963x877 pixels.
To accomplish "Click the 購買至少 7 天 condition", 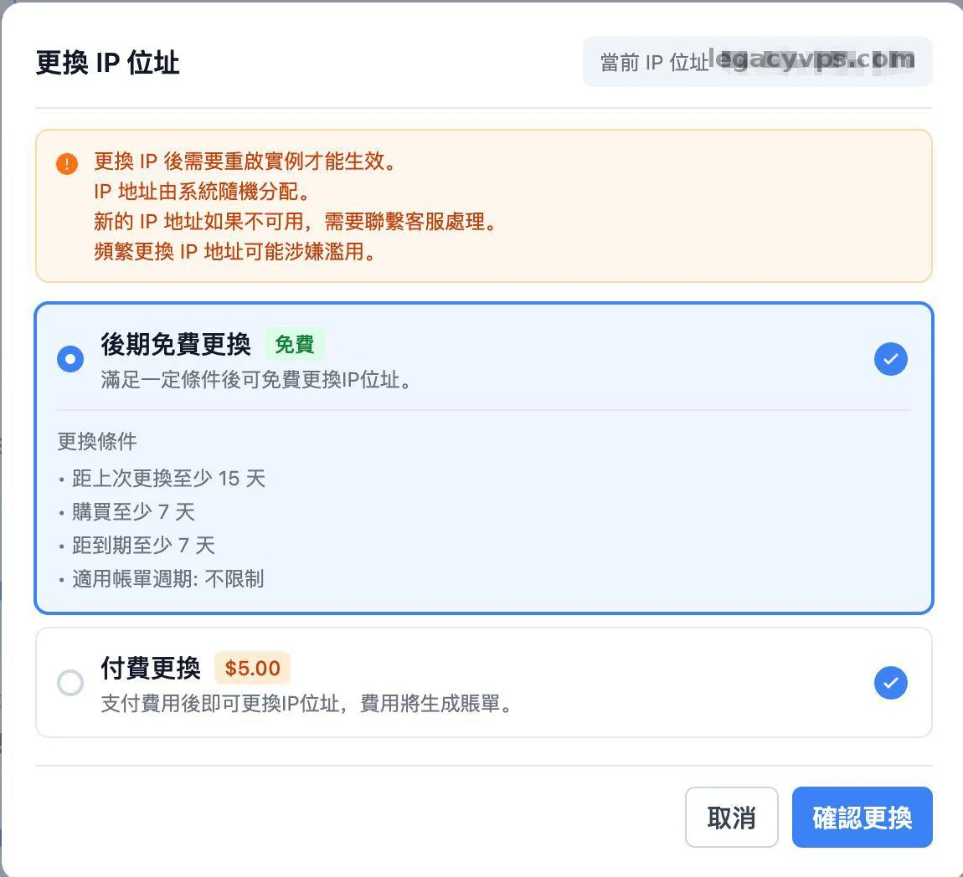I will click(133, 512).
